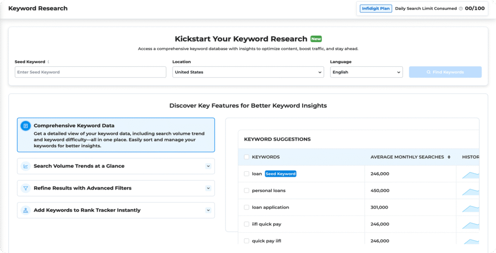
Task: Select the loan application checkbox
Action: coord(247,208)
